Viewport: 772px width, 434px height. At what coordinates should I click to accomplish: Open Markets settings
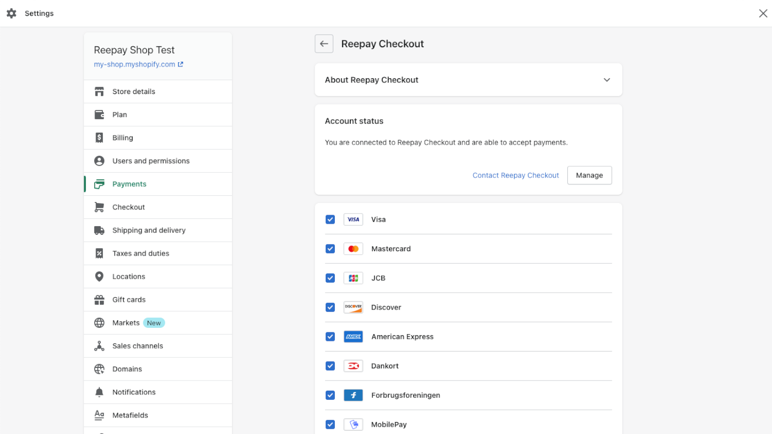pyautogui.click(x=158, y=323)
